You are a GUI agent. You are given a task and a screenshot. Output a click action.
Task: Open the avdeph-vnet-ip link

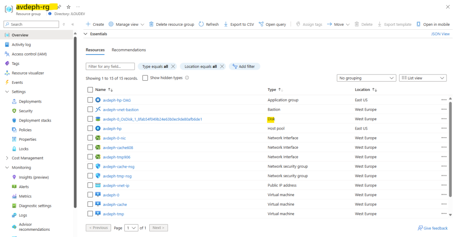tap(116, 186)
